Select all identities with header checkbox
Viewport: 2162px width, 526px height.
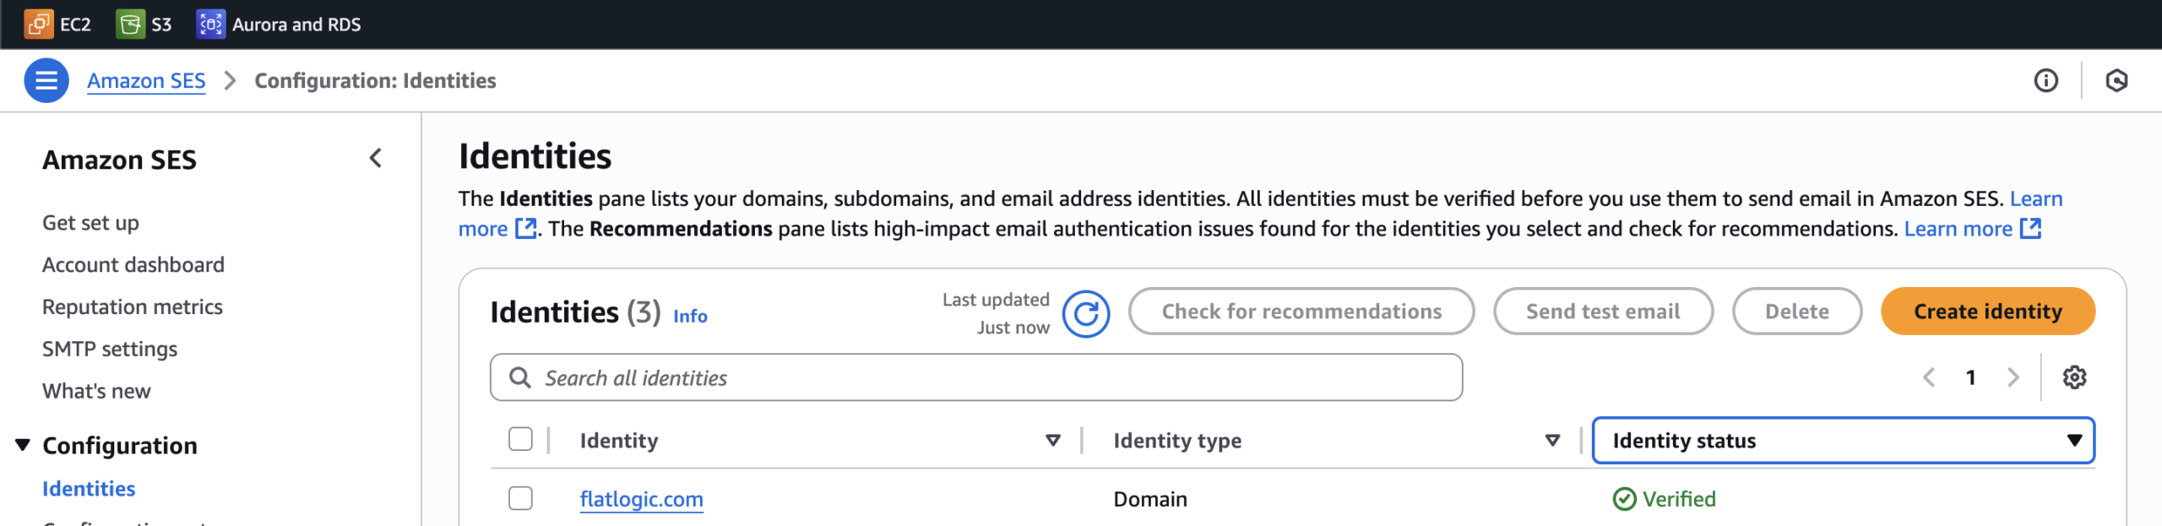click(520, 440)
